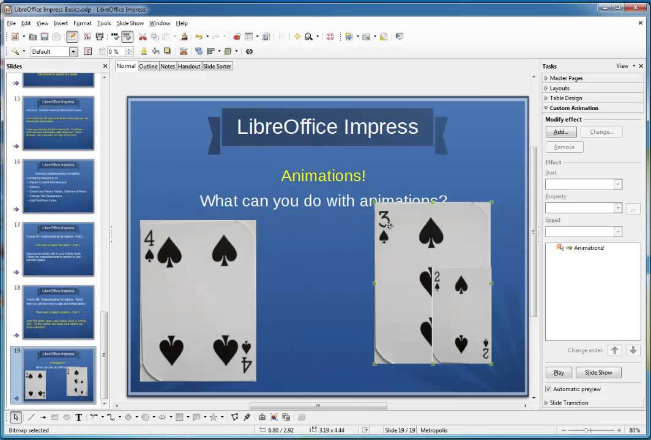651x440 pixels.
Task: Insert a table using table icon
Action: [248, 37]
